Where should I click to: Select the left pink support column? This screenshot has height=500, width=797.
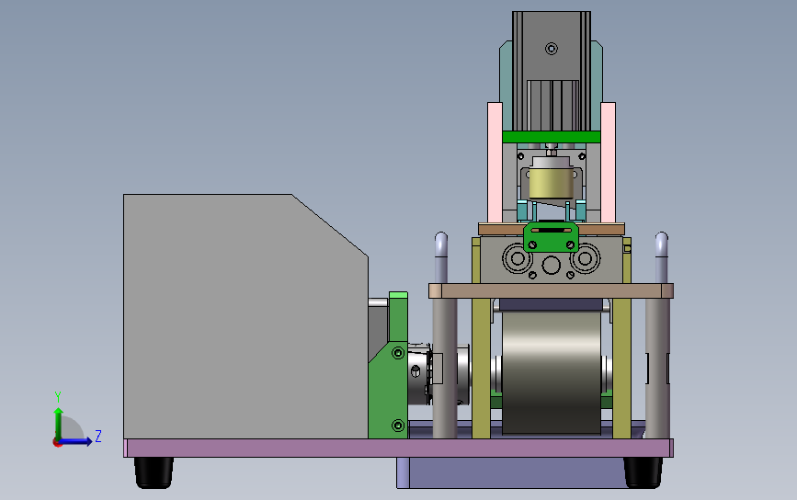point(495,163)
